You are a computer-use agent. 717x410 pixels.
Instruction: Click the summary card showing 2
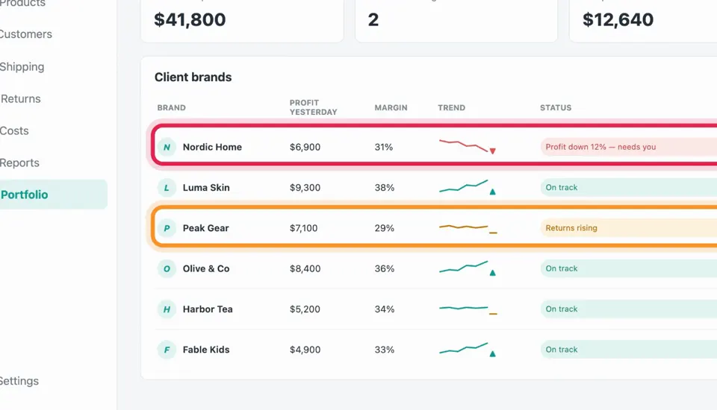pos(456,21)
